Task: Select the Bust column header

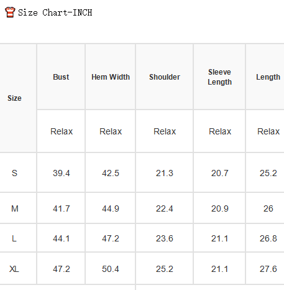Action: pyautogui.click(x=61, y=77)
